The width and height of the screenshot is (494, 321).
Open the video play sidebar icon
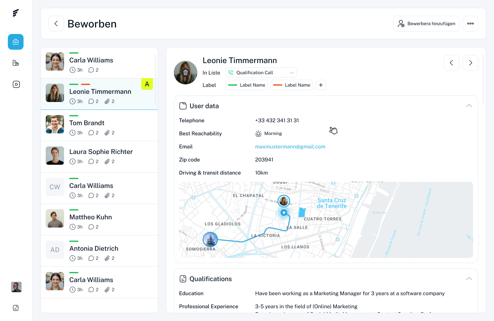(x=16, y=84)
